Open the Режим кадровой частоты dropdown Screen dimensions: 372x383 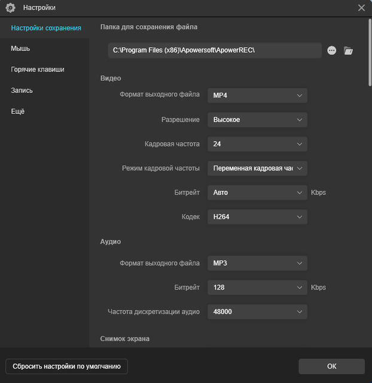click(257, 168)
